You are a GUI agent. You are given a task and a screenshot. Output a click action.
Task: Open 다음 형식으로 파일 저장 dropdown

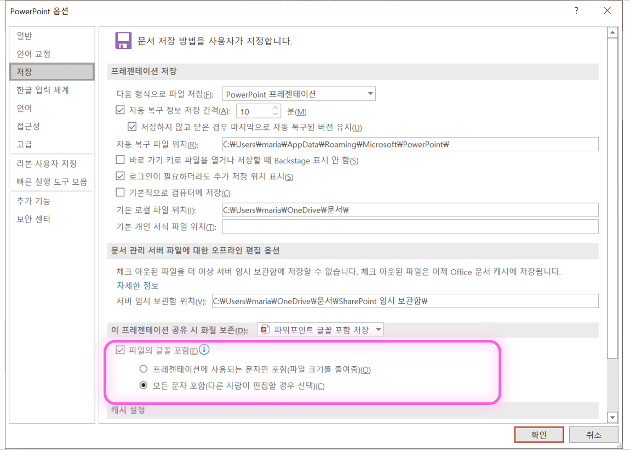pyautogui.click(x=299, y=94)
